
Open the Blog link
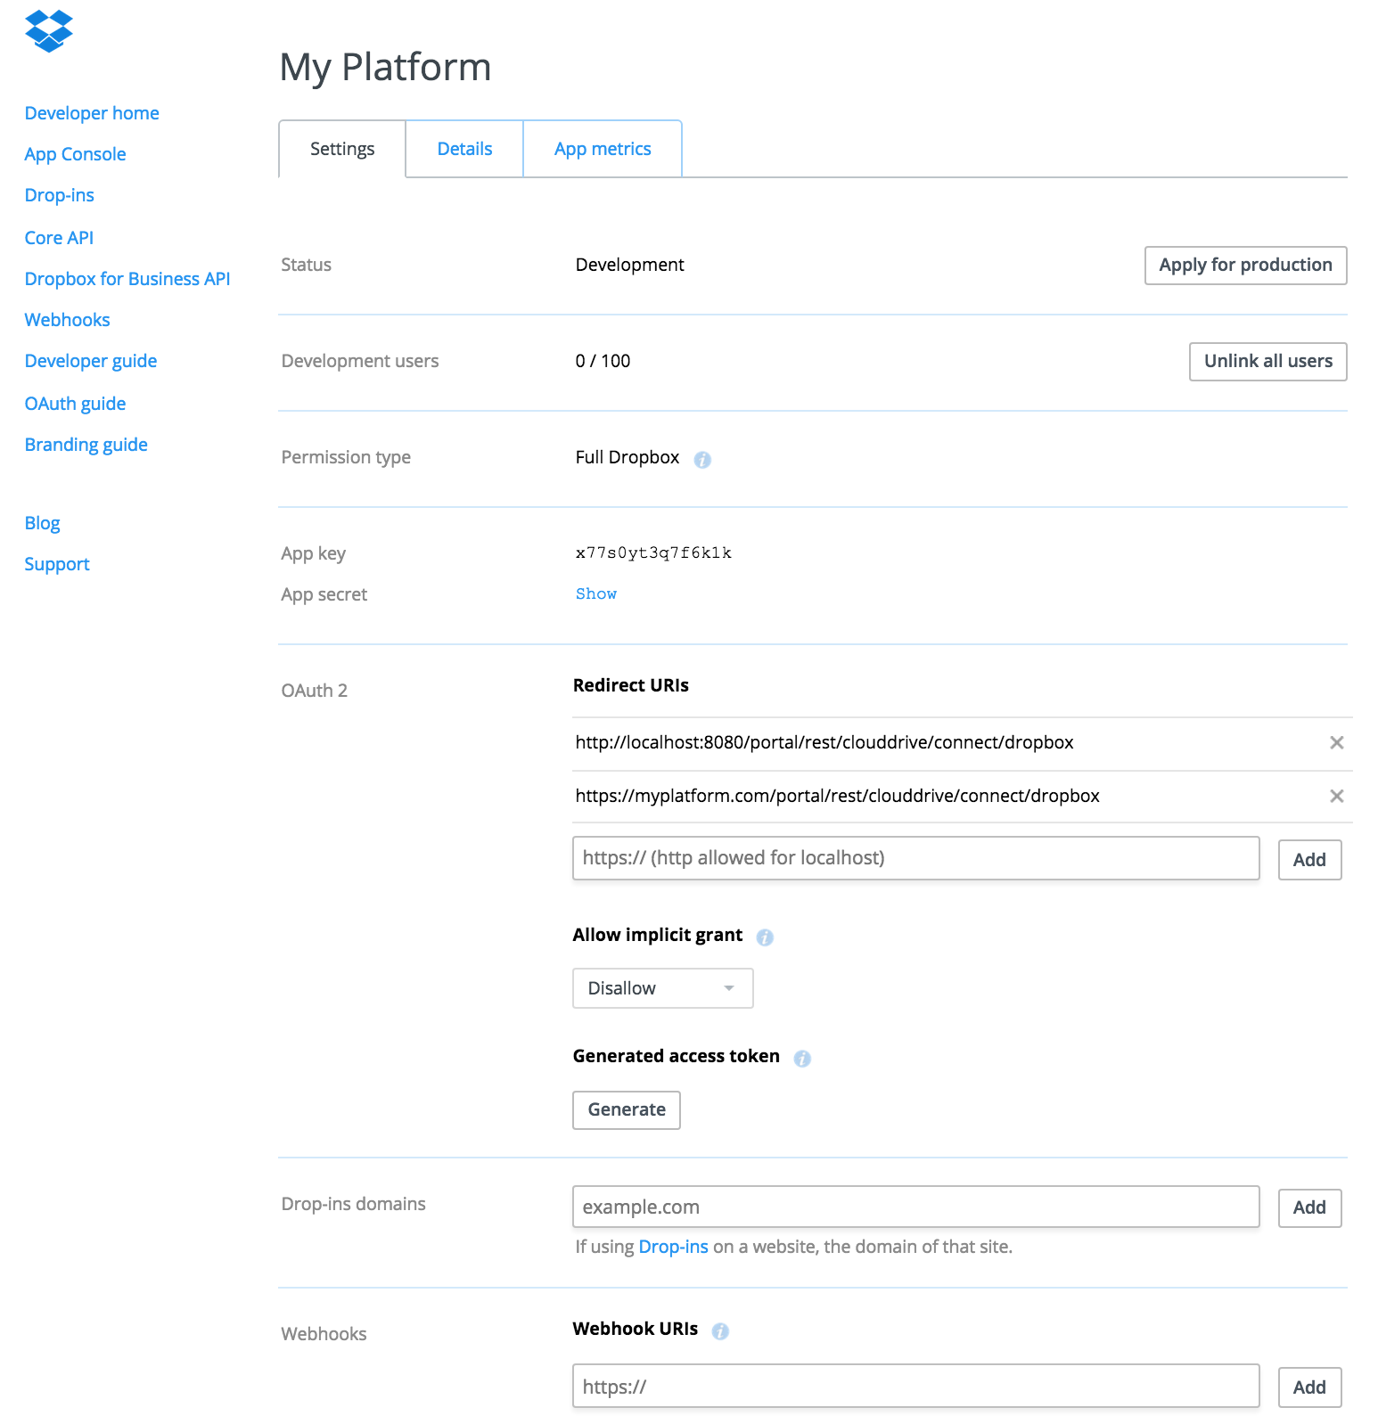(42, 523)
